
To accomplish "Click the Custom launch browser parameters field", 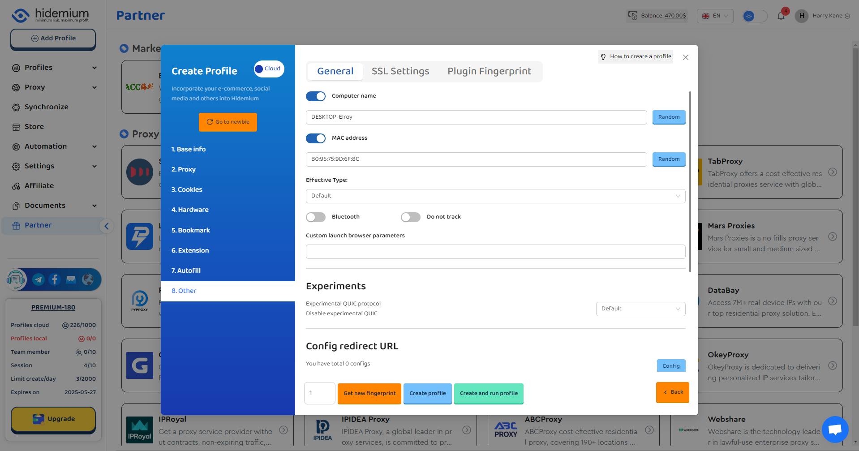I will [495, 252].
